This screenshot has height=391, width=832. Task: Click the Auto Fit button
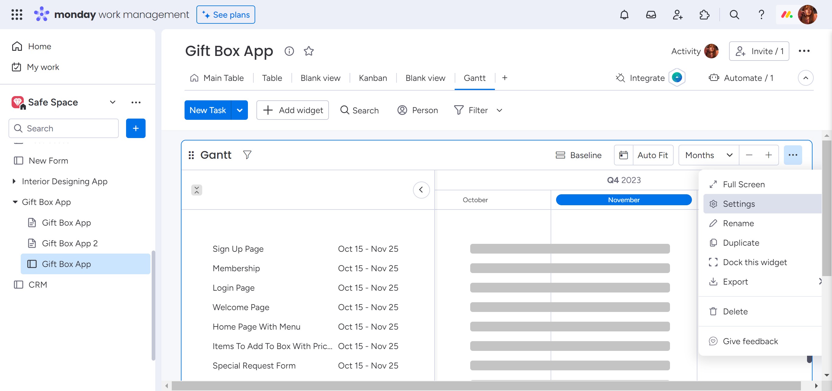tap(652, 155)
